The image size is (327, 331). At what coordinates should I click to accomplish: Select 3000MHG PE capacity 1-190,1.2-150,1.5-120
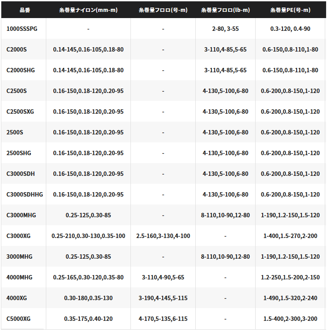point(290,257)
